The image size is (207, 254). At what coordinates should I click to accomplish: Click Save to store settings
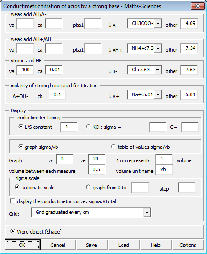[91, 245]
